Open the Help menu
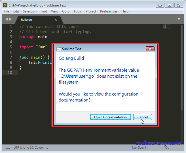This screenshot has width=186, height=153. point(125,11)
